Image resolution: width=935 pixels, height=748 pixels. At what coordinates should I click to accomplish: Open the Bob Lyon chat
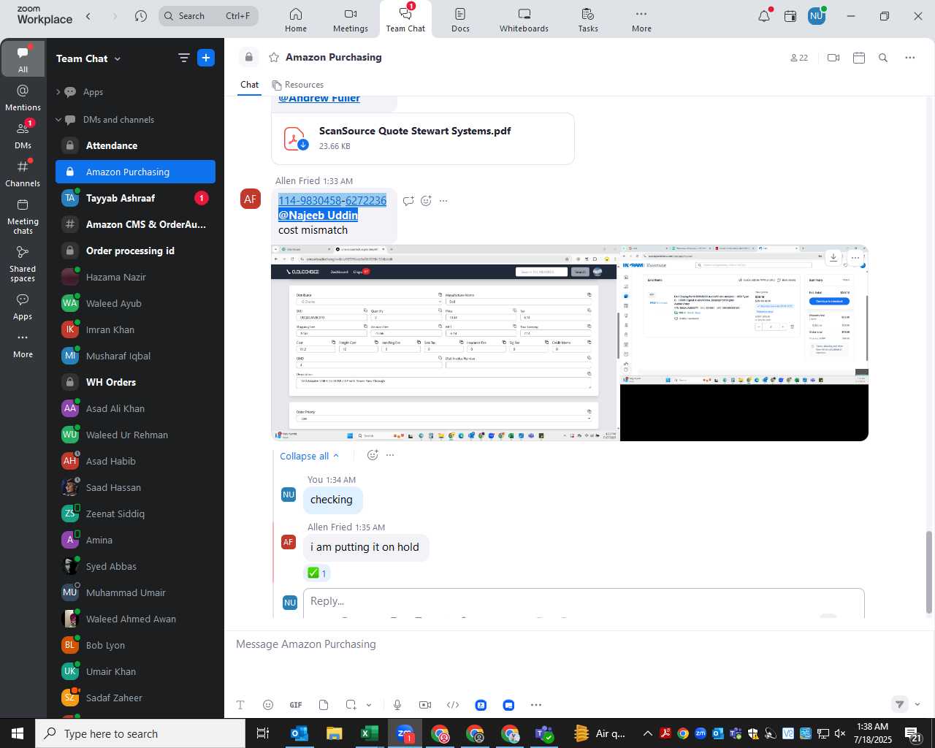tap(135, 645)
